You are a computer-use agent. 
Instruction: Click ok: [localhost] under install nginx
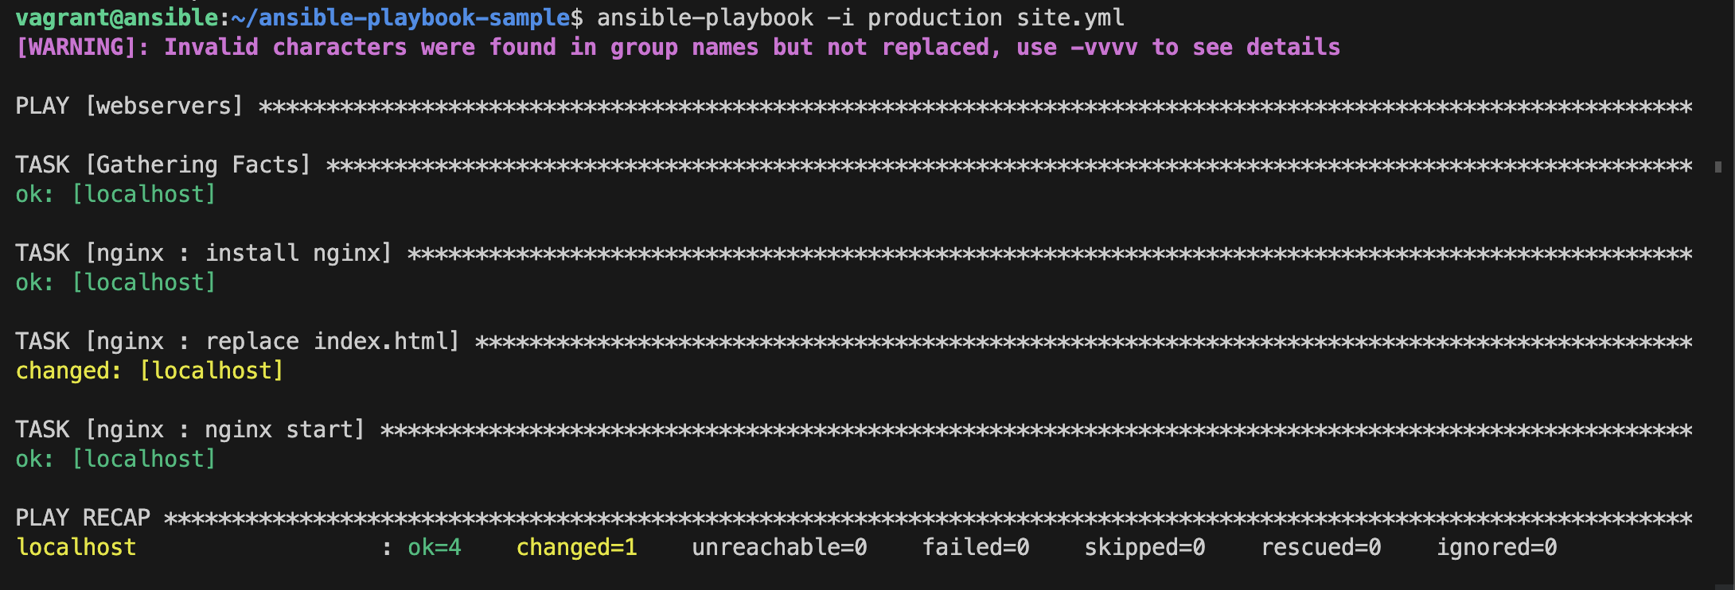116,282
